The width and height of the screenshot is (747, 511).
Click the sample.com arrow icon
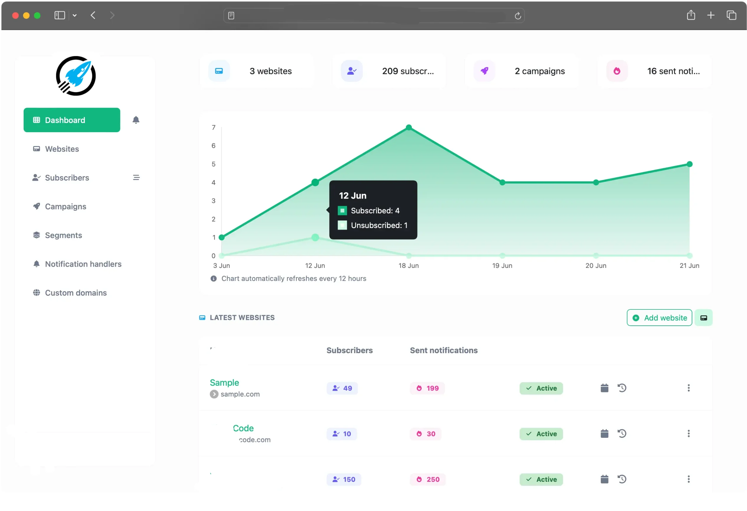(x=214, y=394)
